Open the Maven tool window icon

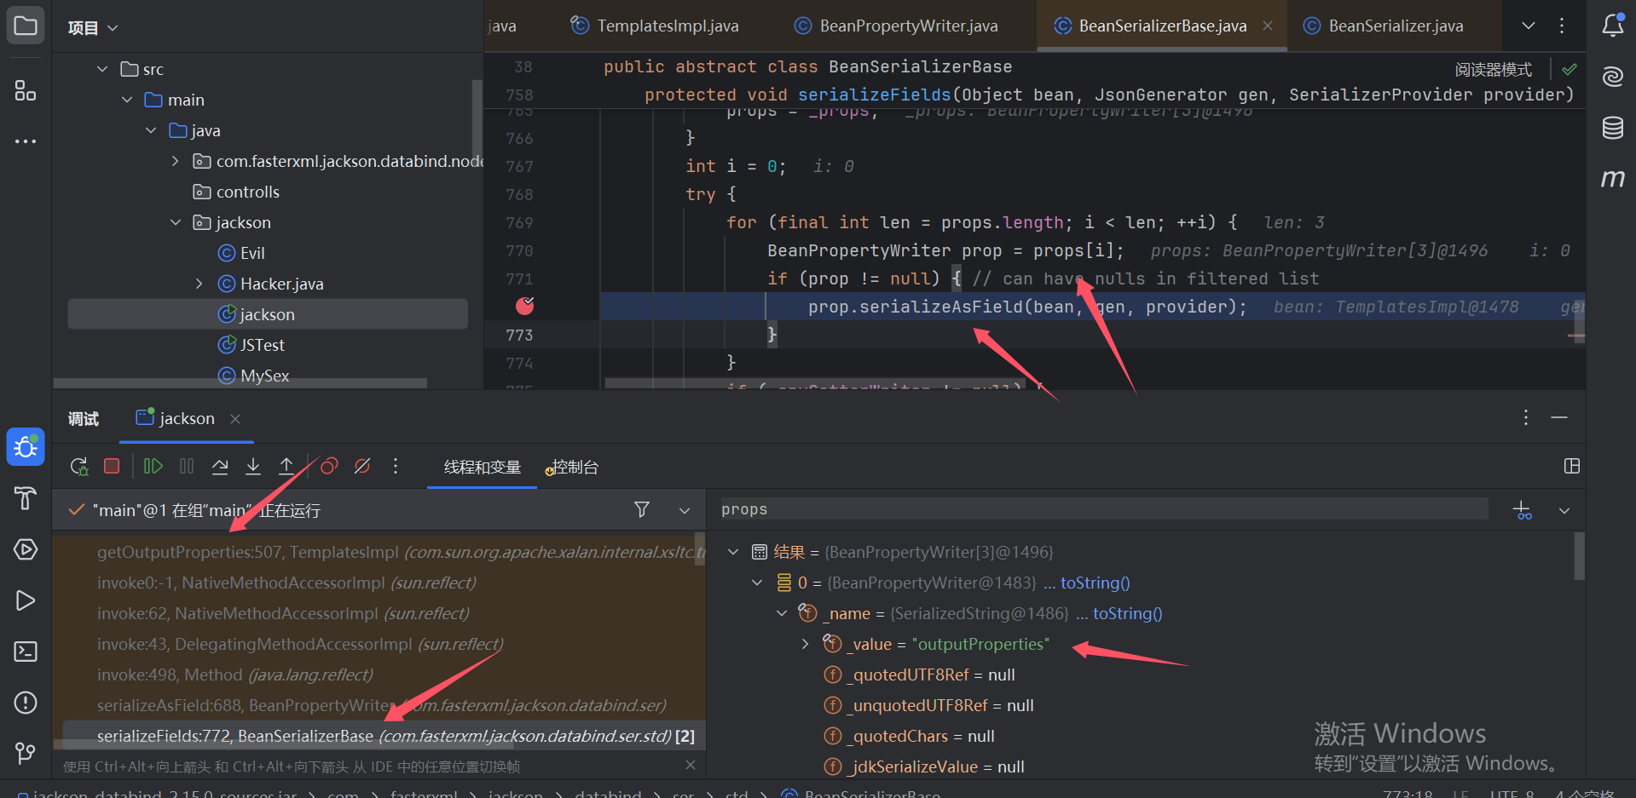[x=1612, y=178]
